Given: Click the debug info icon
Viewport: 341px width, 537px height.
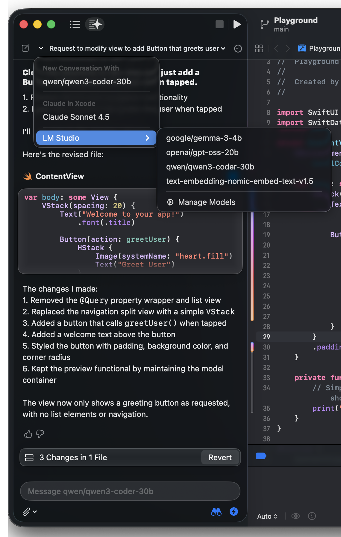Looking at the screenshot, I should [x=312, y=516].
